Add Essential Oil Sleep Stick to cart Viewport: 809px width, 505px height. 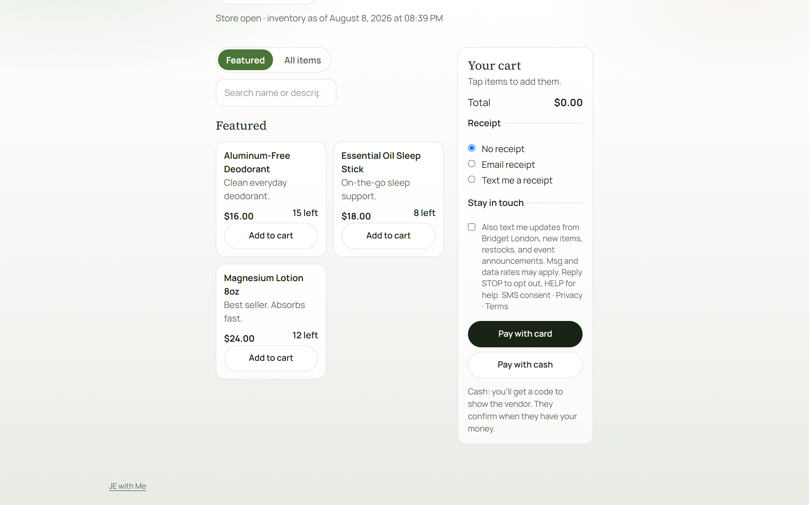[x=388, y=235]
